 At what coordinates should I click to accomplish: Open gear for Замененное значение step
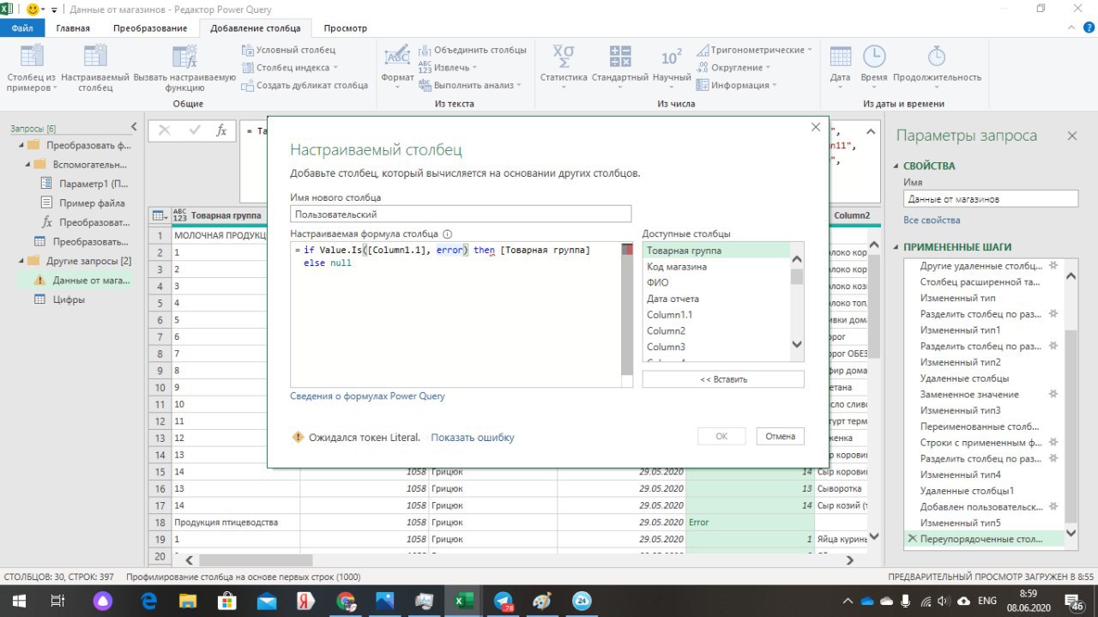pos(1053,394)
